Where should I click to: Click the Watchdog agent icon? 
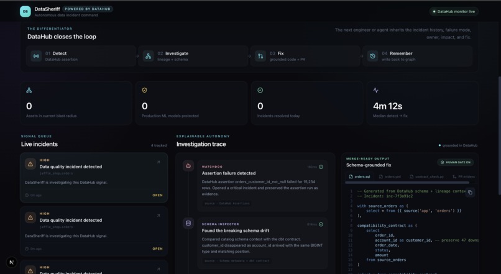(x=188, y=166)
